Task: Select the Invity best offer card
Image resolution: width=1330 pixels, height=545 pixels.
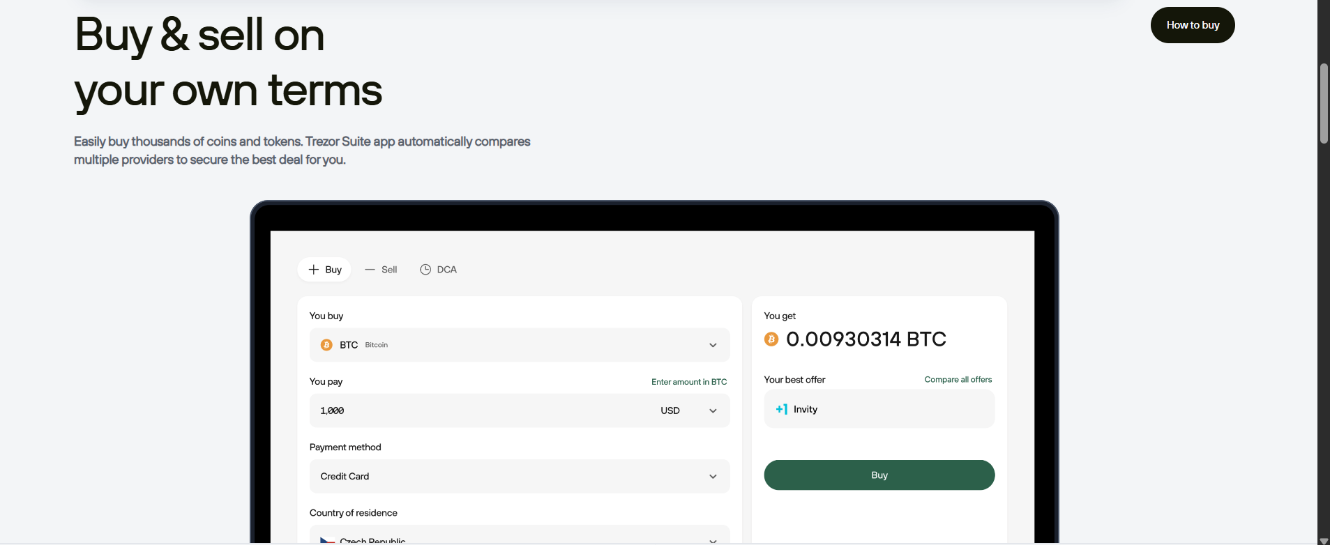Action: (x=879, y=409)
